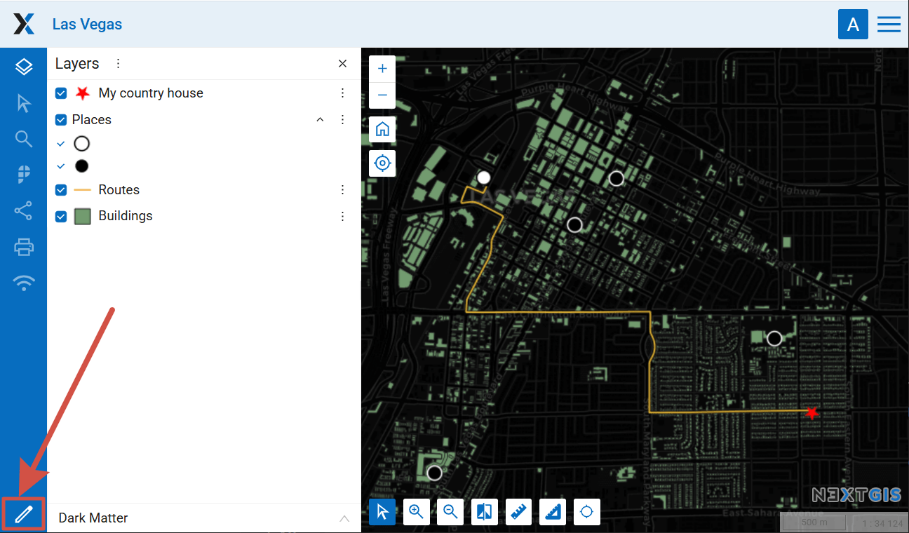Select the measure area tool
This screenshot has height=533, width=909.
click(x=553, y=512)
